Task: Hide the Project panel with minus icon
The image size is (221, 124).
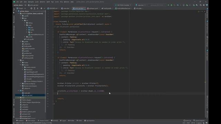Action: (45, 8)
